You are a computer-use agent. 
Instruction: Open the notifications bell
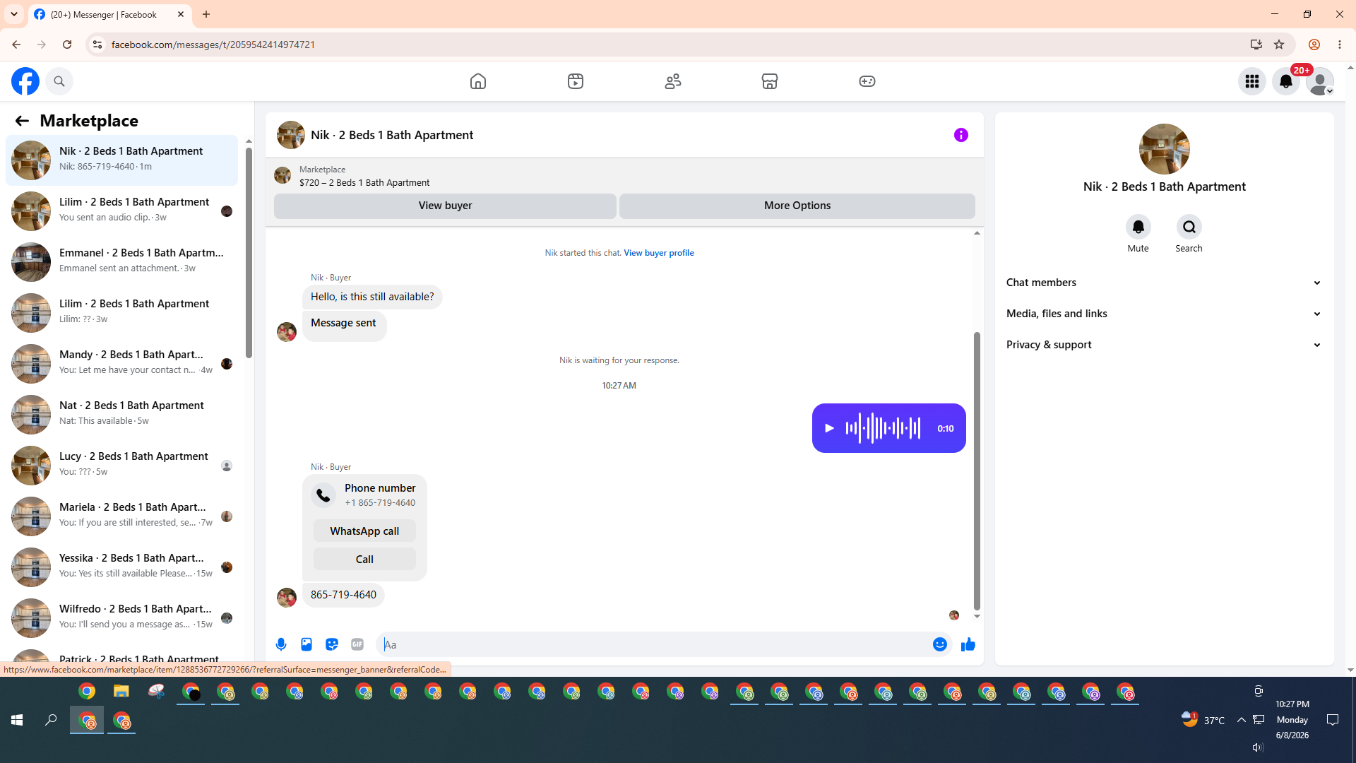tap(1286, 81)
